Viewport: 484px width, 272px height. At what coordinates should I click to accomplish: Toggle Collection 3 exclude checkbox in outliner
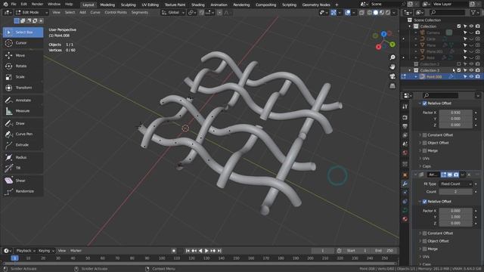tap(459, 70)
